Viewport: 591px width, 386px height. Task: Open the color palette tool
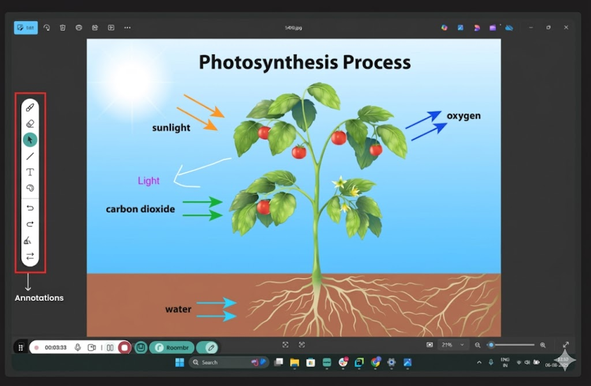pyautogui.click(x=30, y=188)
